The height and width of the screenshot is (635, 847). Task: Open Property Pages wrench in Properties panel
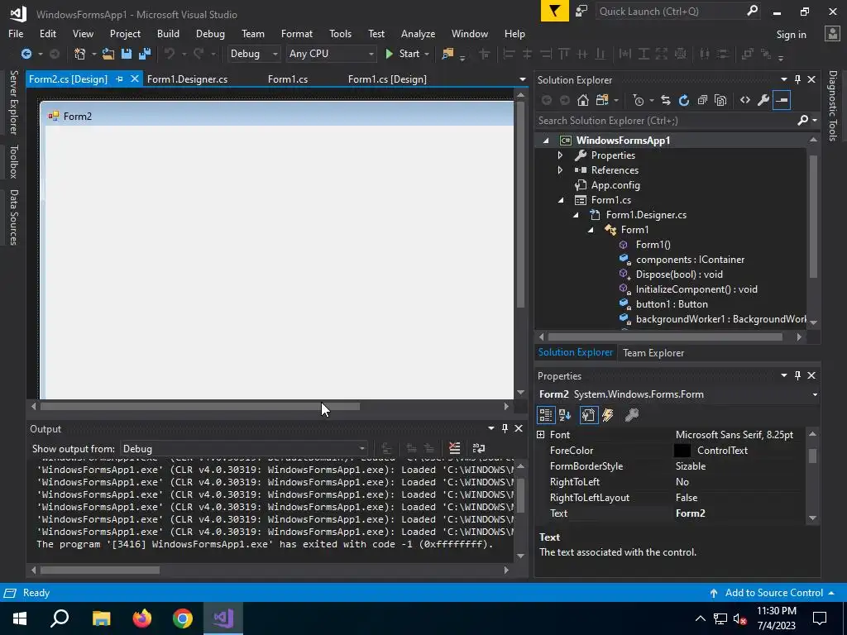(x=631, y=415)
